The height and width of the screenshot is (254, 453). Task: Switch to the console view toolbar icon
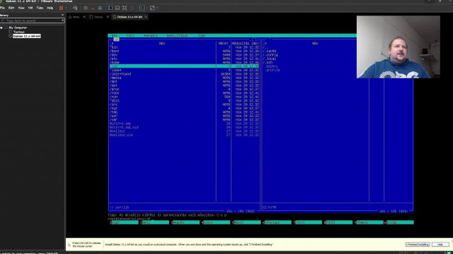(142, 8)
